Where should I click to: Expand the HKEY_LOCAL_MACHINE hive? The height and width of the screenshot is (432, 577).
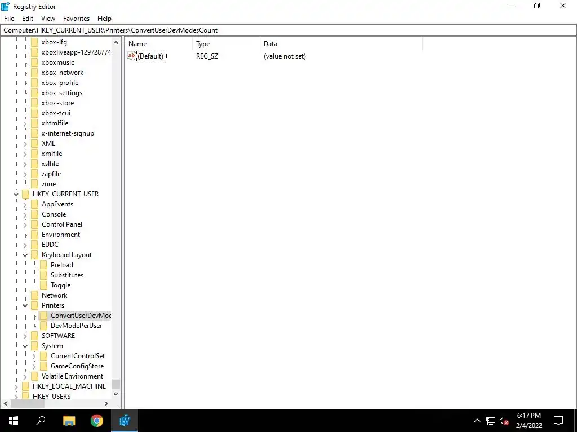point(16,387)
